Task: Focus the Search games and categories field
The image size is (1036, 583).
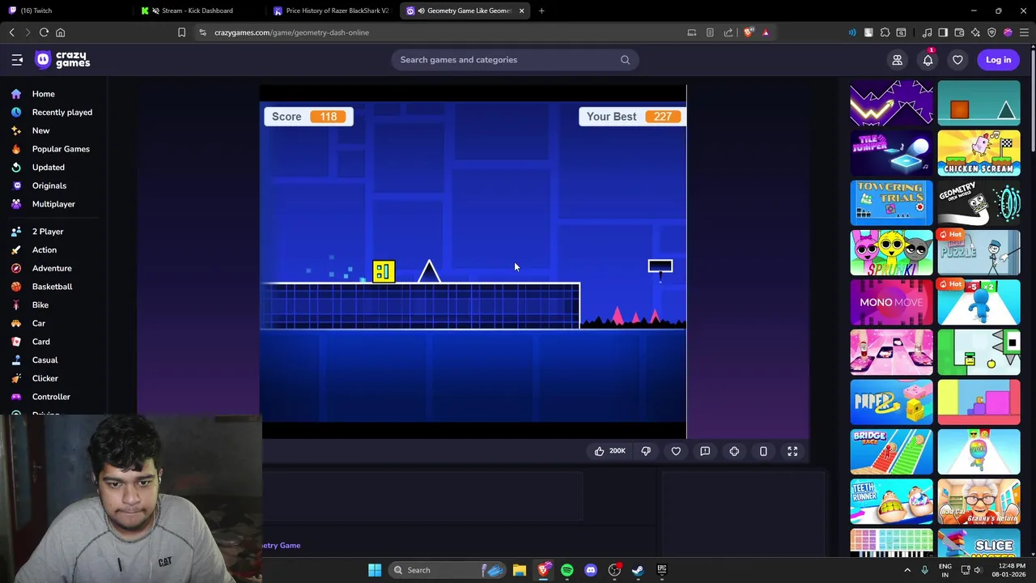Action: coord(515,60)
